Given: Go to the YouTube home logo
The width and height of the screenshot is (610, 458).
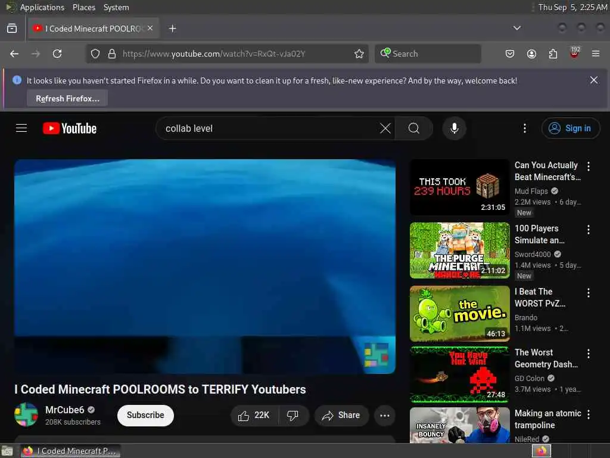Looking at the screenshot, I should [70, 128].
